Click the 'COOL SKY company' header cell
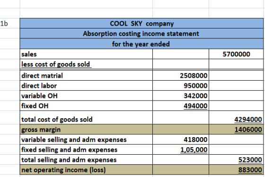The height and width of the screenshot is (177, 265). pos(141,23)
